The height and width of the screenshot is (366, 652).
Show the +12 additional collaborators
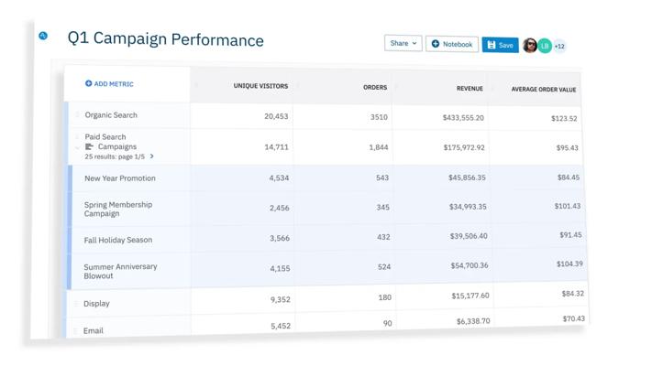pos(559,47)
